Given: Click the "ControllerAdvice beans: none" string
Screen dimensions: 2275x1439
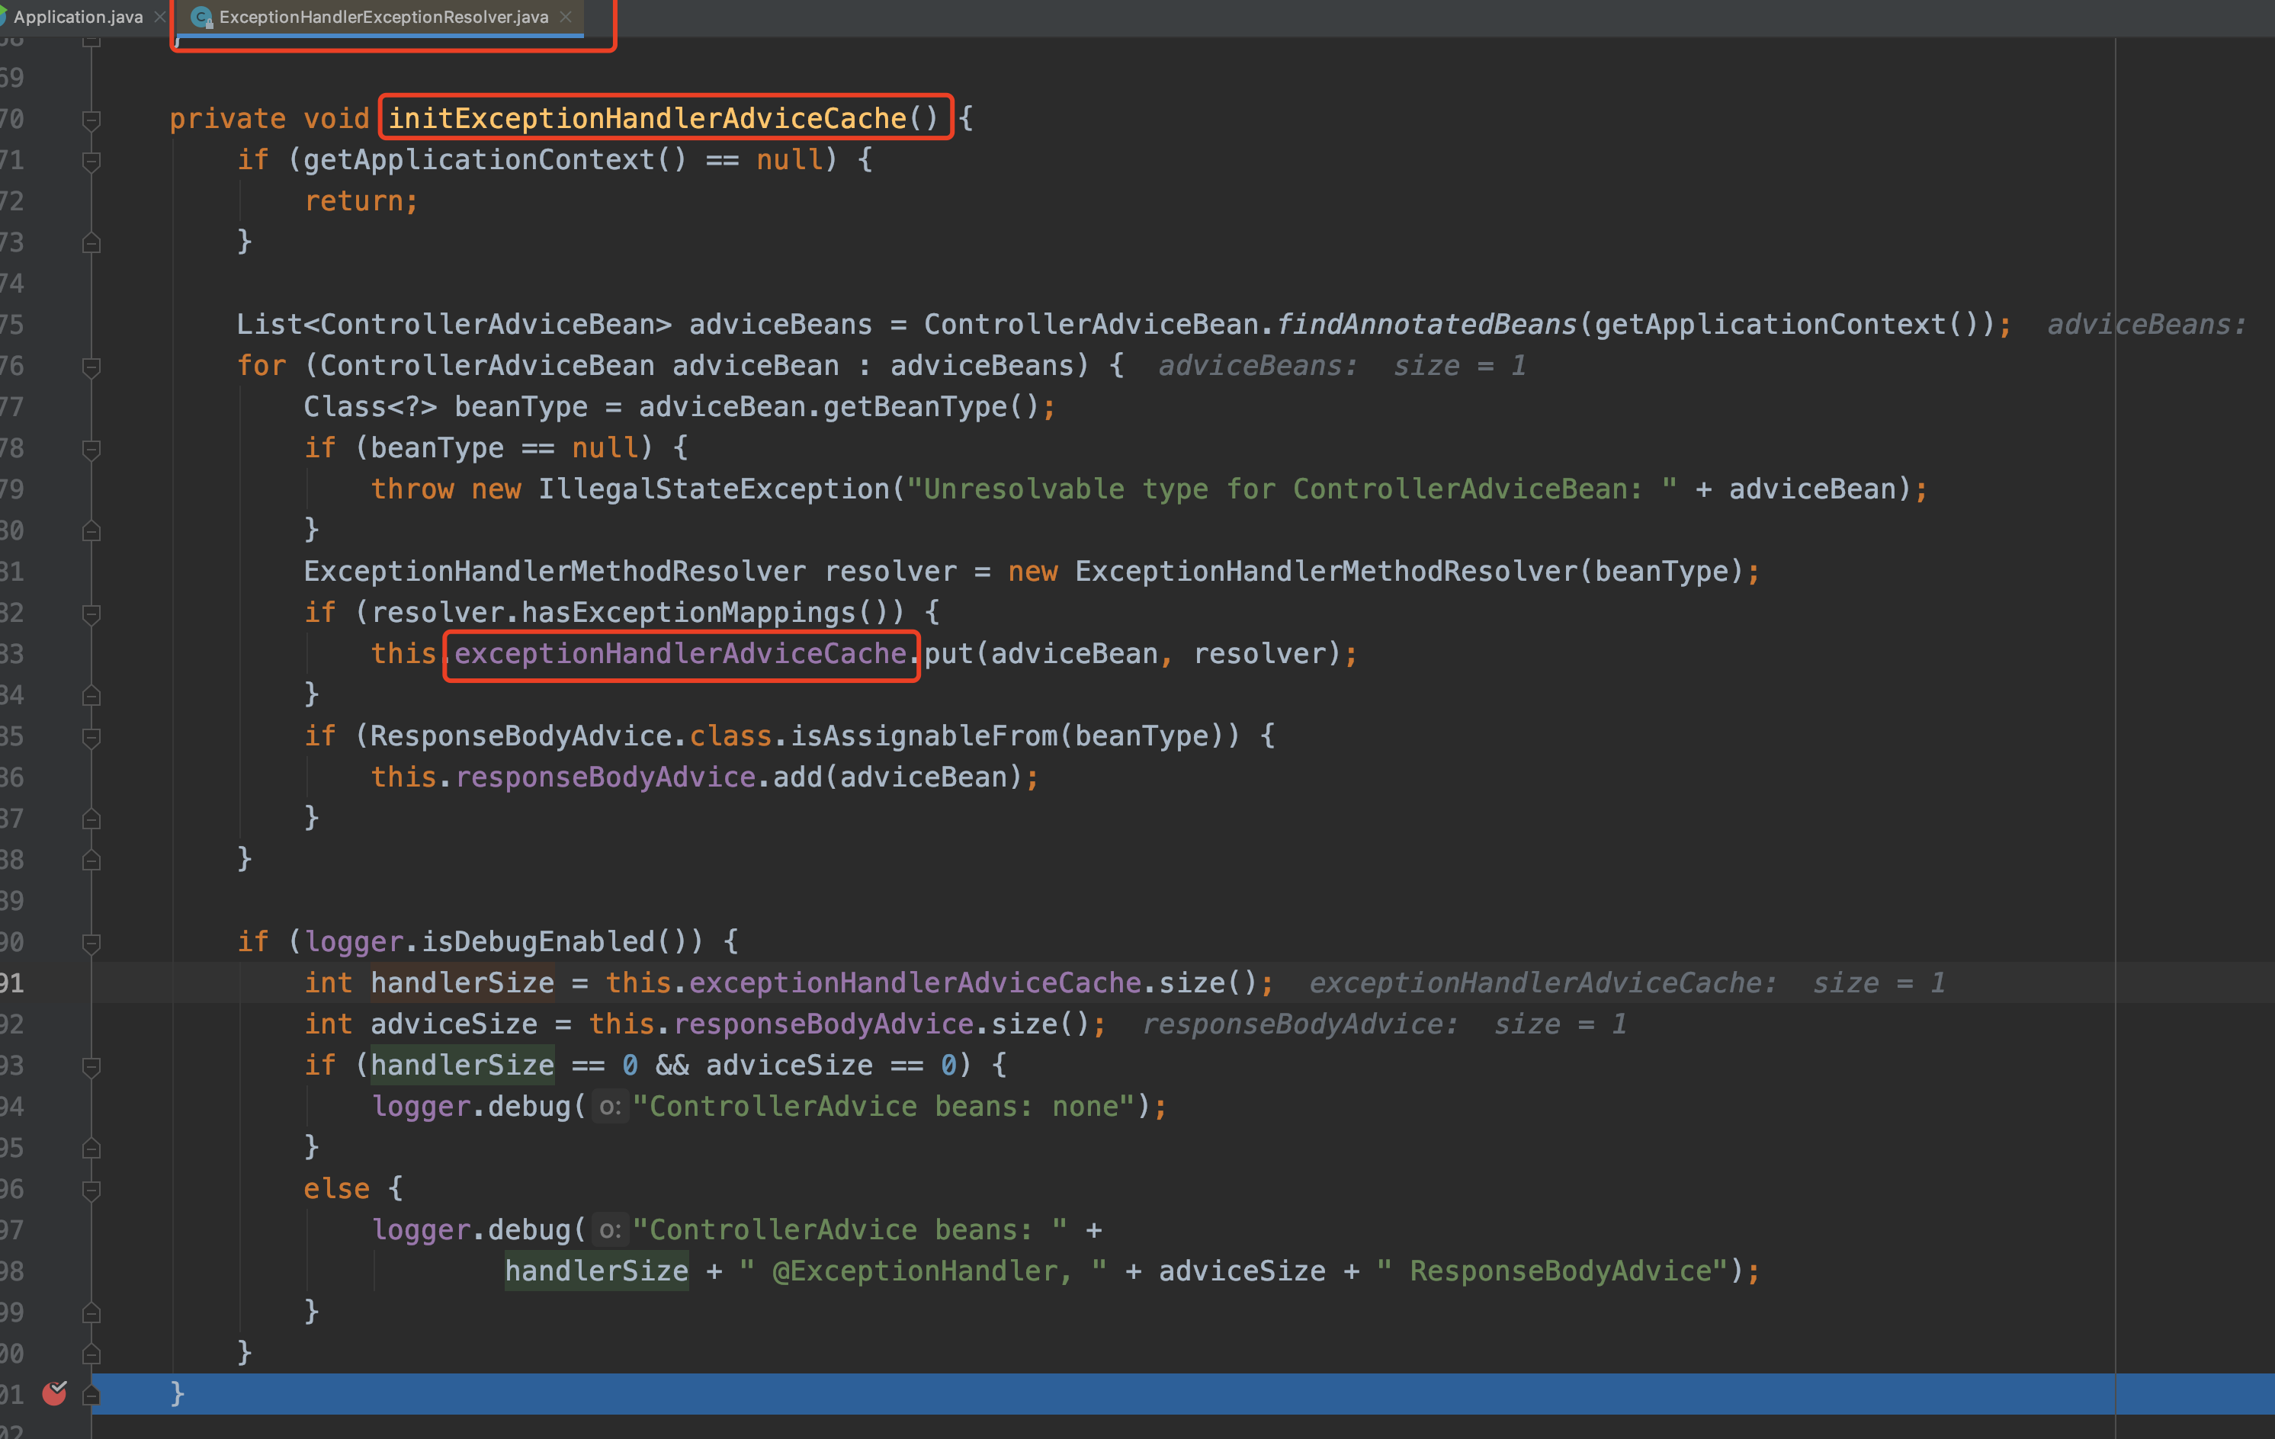Looking at the screenshot, I should (884, 1106).
